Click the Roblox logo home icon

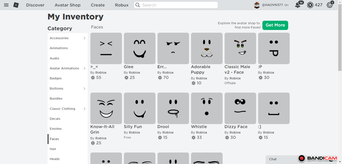click(16, 5)
